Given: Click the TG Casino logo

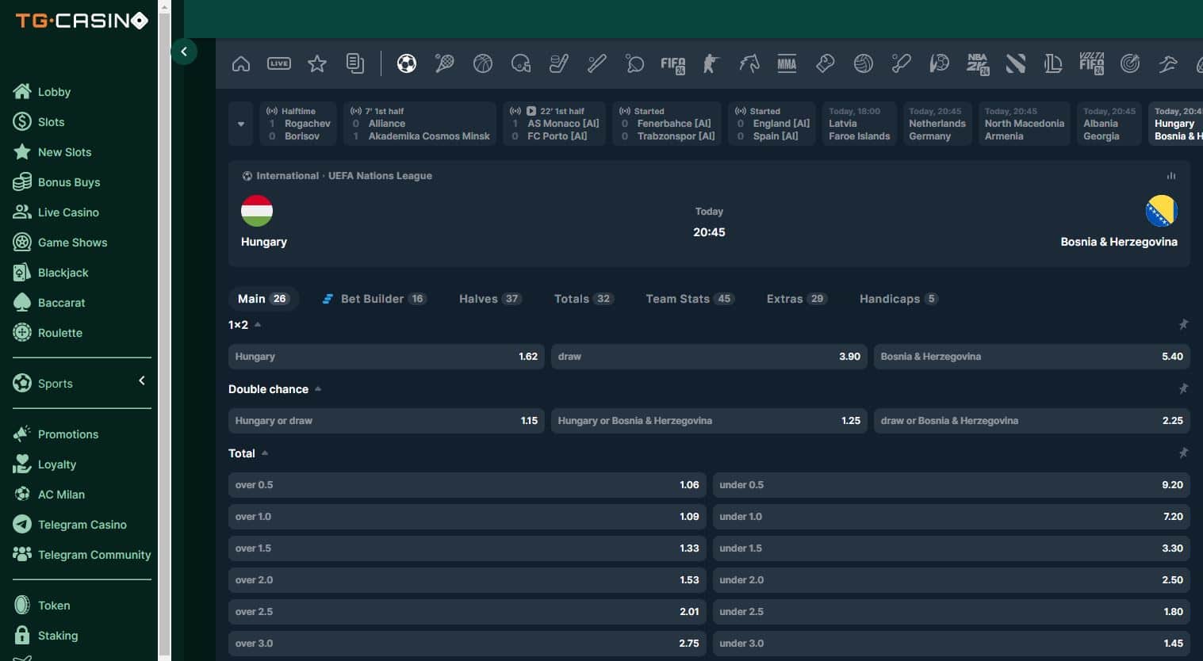Looking at the screenshot, I should tap(82, 21).
